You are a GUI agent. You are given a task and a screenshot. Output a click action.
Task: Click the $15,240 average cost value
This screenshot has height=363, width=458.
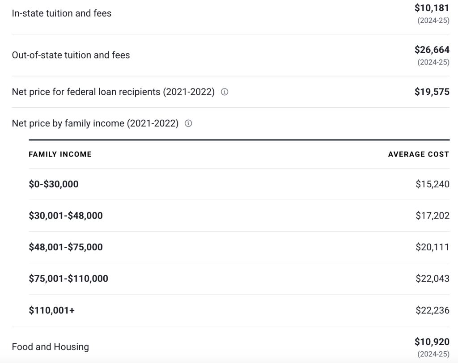pos(432,184)
